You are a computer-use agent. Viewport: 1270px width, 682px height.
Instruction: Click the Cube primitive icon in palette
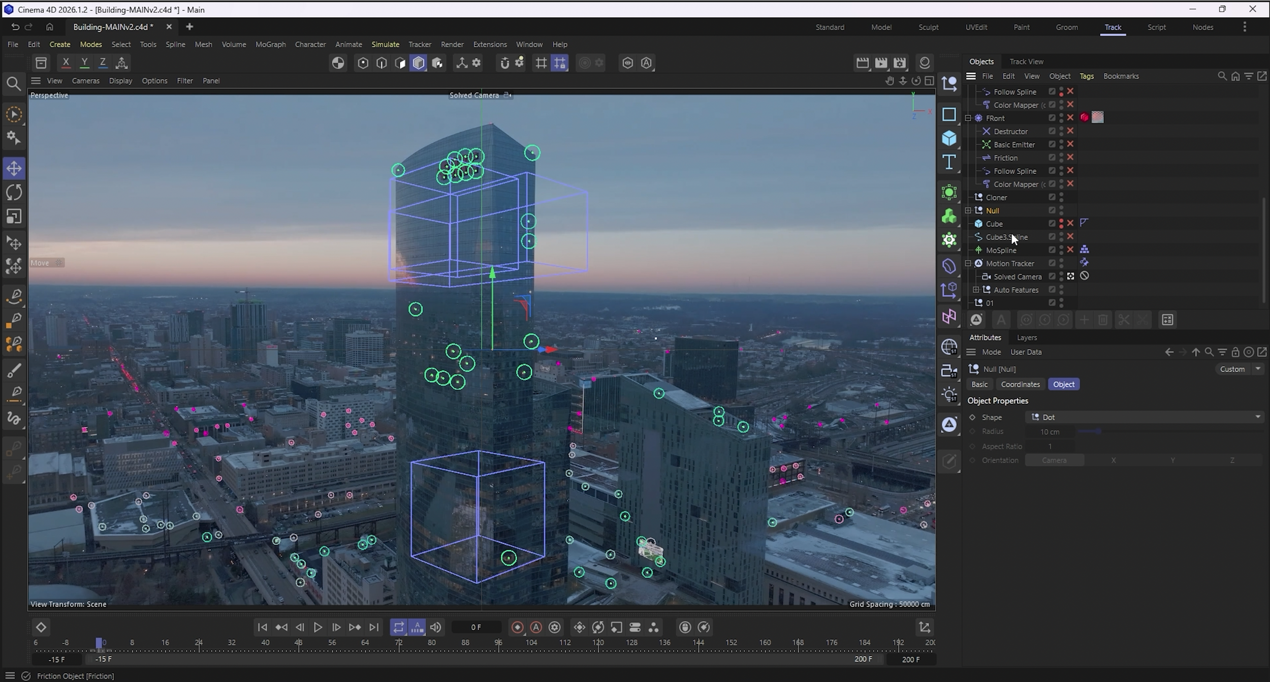(x=949, y=138)
